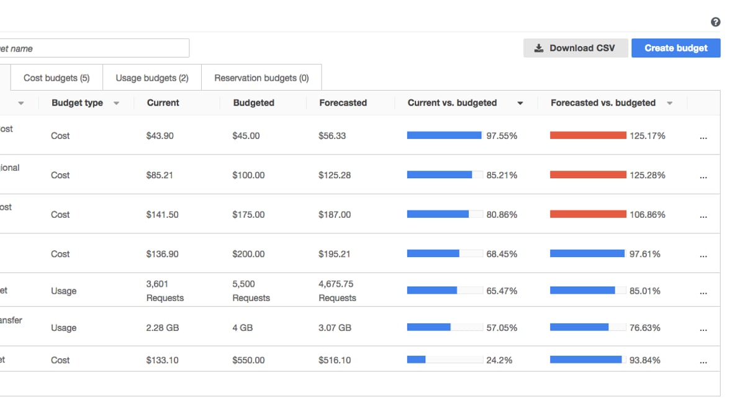Click the $516.10 forecasted cell
This screenshot has height=419, width=745.
pyautogui.click(x=335, y=360)
